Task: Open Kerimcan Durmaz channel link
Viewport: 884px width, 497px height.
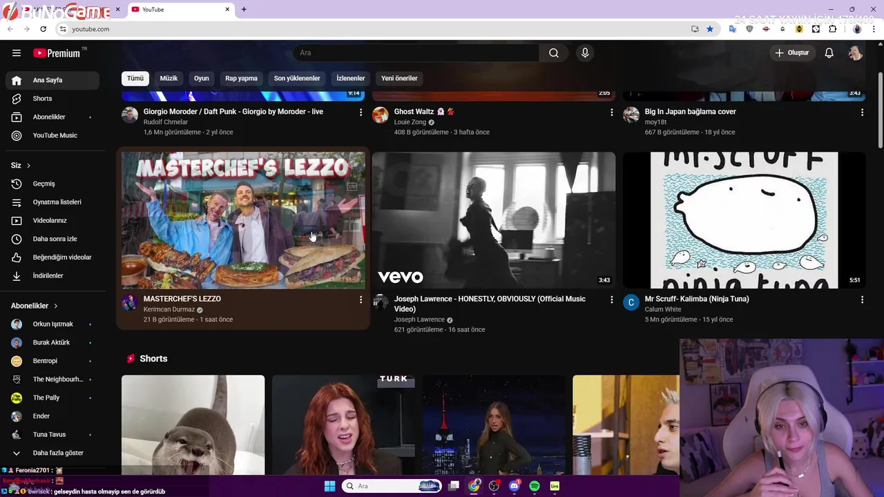Action: 169,309
